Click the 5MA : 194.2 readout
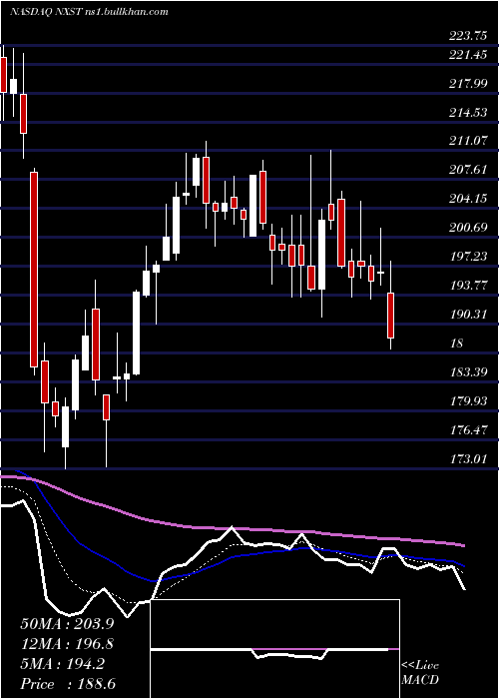Screen dimensions: 499x699 coord(63,664)
